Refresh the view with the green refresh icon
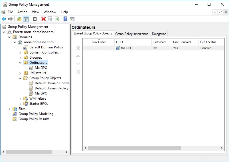Image resolution: width=229 pixels, height=162 pixels. (x=57, y=19)
